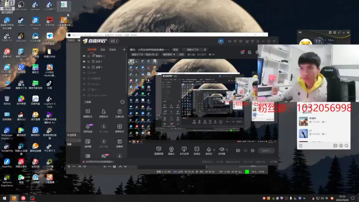The image size is (359, 202).
Task: Click the first OBS move-up arrow
Action: (80, 167)
